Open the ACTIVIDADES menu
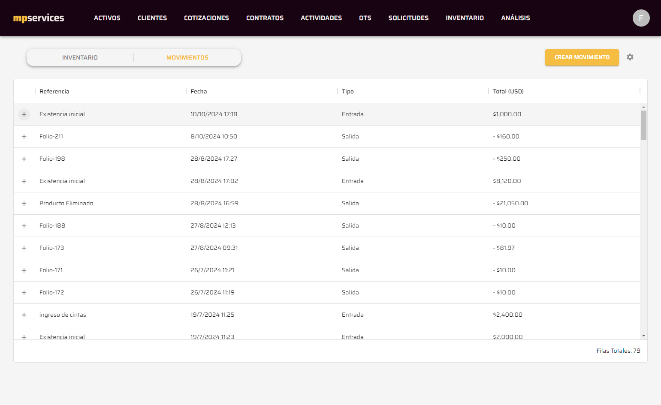The image size is (661, 405). [321, 18]
